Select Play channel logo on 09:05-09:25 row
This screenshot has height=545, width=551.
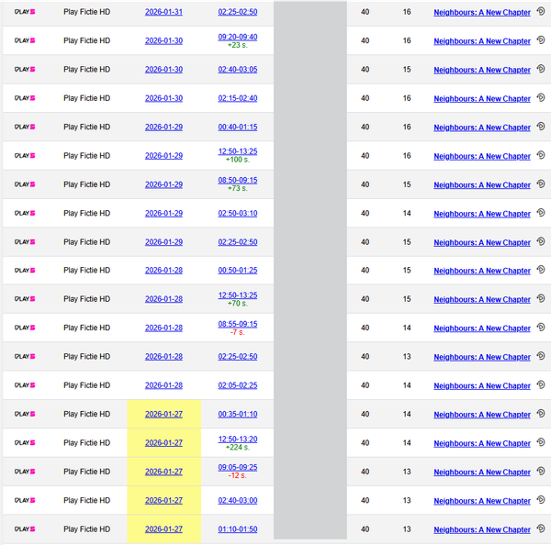[25, 472]
